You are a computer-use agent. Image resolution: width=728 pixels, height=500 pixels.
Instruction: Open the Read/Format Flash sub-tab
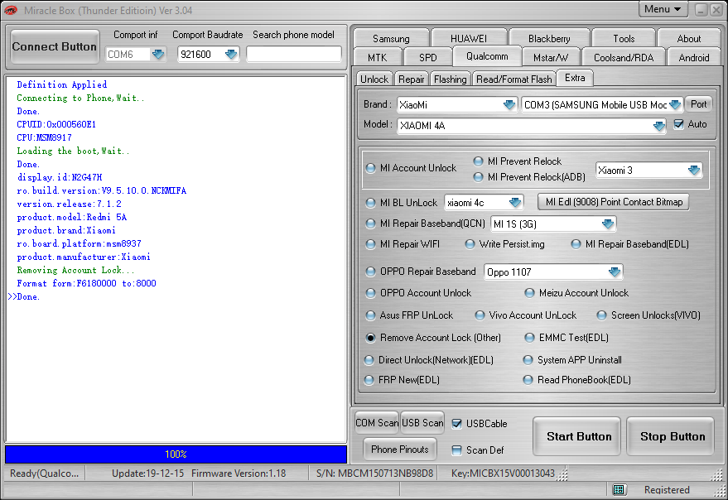(514, 79)
